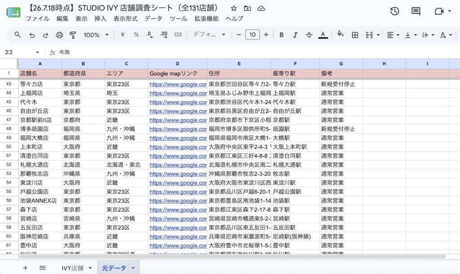Toggle strikethrough formatting
460x274 pixels.
pyautogui.click(x=309, y=35)
